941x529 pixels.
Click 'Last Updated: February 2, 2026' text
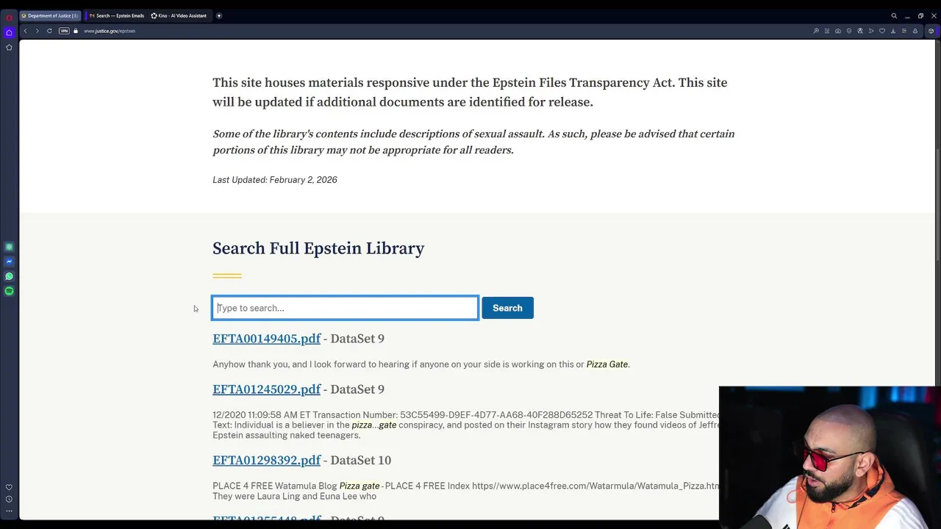coord(275,180)
